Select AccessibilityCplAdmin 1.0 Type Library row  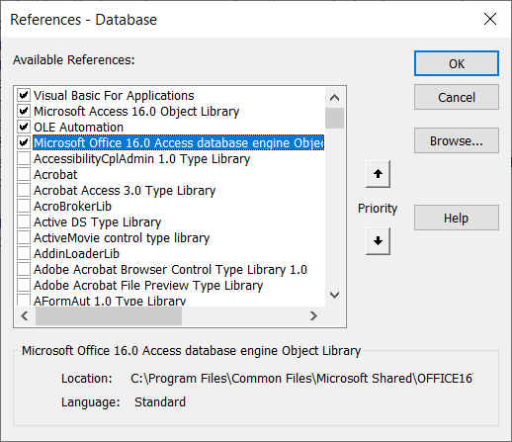pos(141,159)
